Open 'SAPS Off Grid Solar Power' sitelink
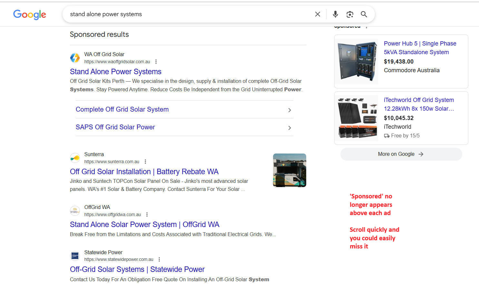The width and height of the screenshot is (479, 289). coord(115,127)
